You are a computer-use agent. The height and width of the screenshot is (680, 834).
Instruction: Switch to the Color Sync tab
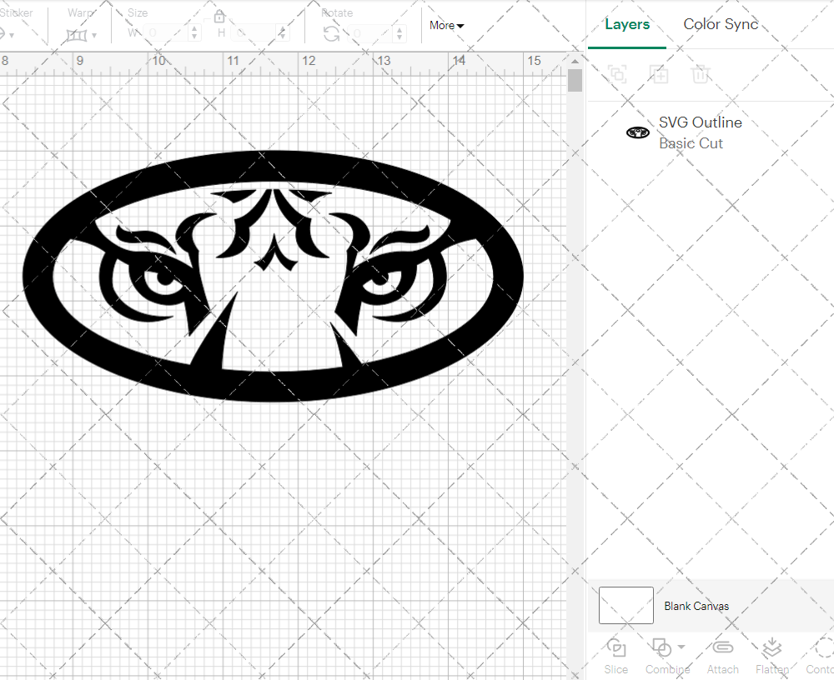pyautogui.click(x=721, y=24)
